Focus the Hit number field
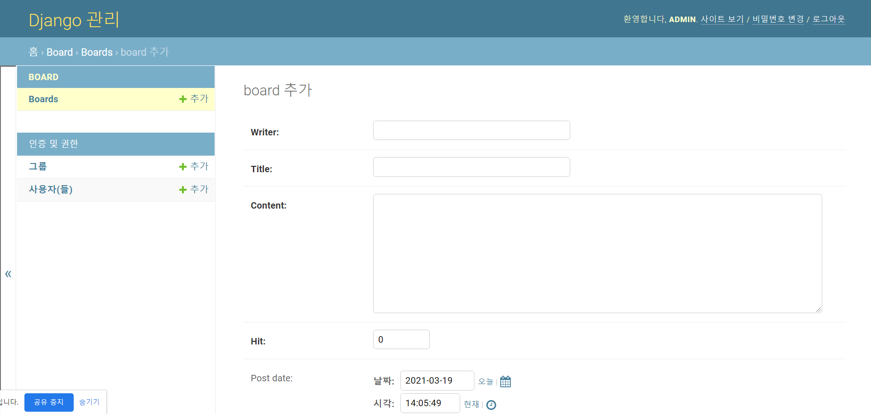 point(401,339)
